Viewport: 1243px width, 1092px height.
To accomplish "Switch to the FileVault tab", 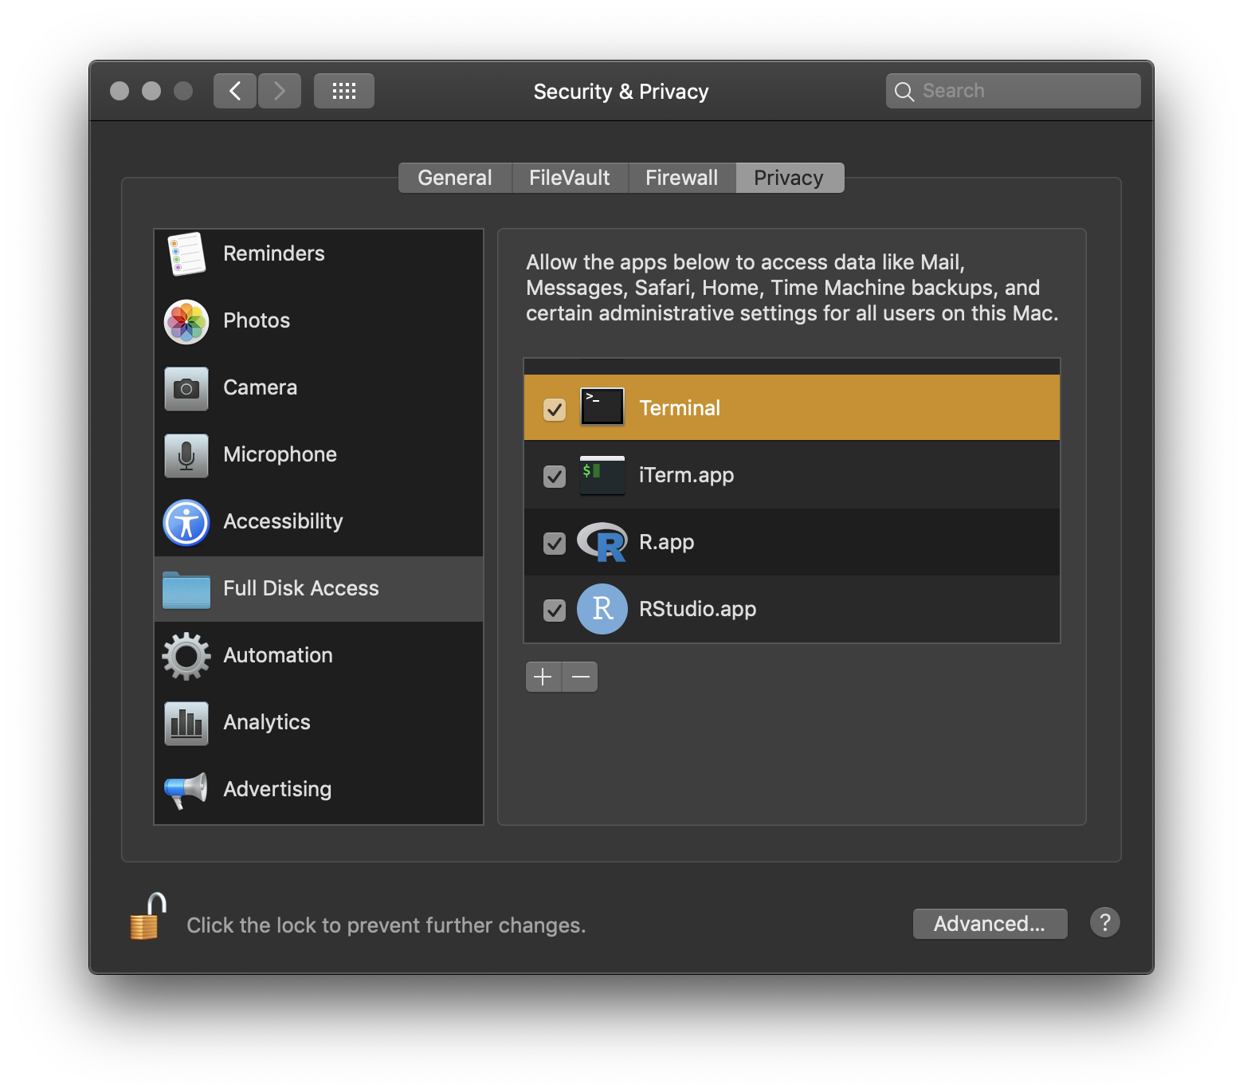I will [x=569, y=178].
